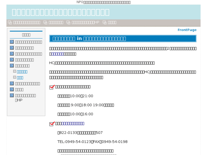Image resolution: width=207 pixels, height=155 pixels.
Task: Click the hours line reading 9:00–18:00 19:00
Action: point(86,105)
